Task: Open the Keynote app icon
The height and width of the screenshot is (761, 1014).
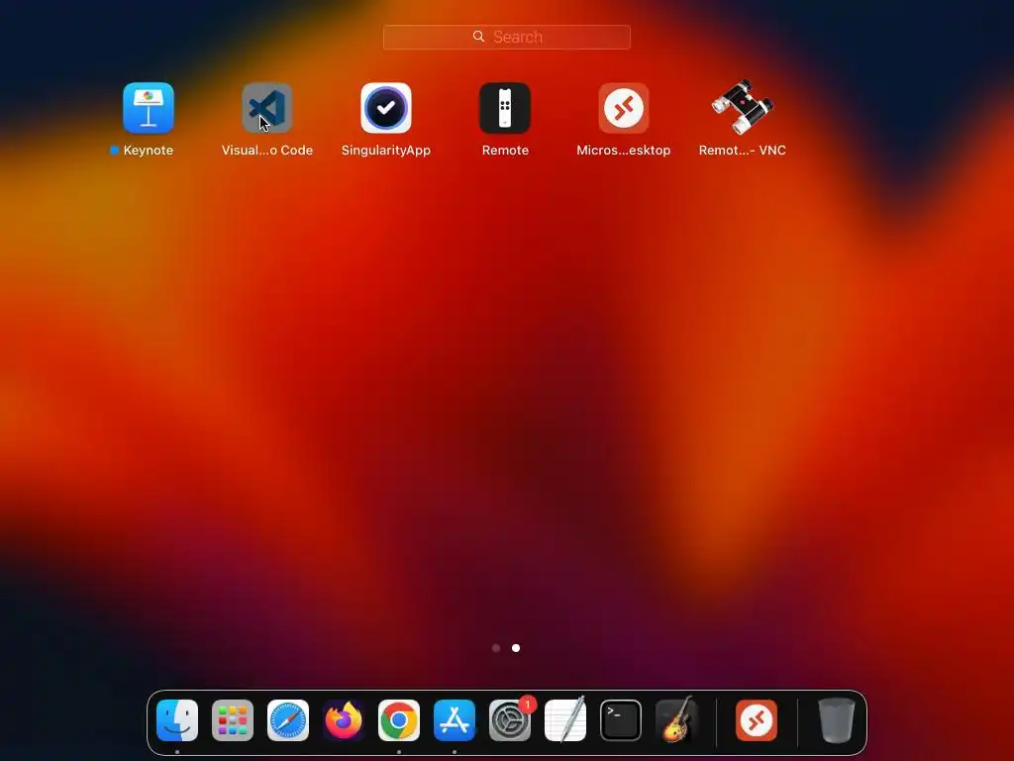Action: coord(149,107)
